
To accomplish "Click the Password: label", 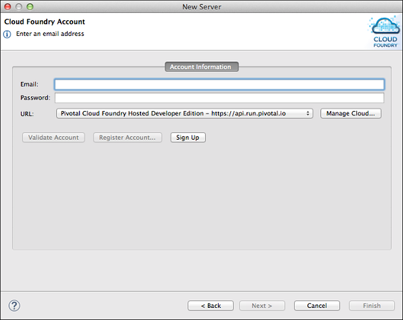I will click(x=35, y=97).
